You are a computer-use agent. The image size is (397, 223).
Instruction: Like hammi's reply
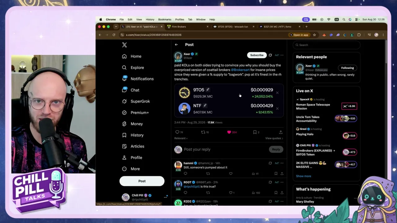tap(231, 174)
